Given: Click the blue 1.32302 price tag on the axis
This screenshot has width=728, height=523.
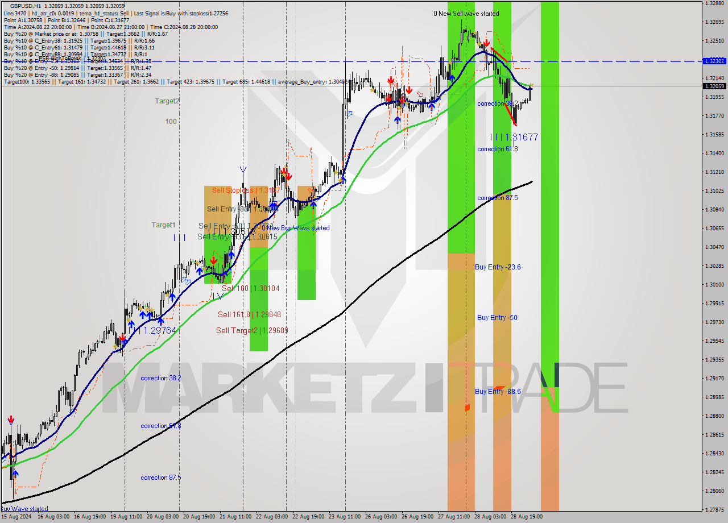Looking at the screenshot, I should 714,61.
